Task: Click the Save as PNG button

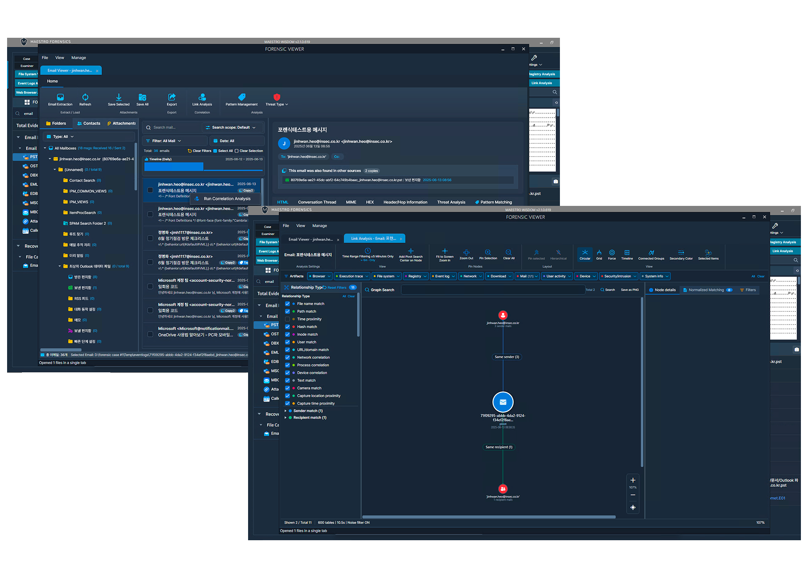Action: (x=629, y=290)
